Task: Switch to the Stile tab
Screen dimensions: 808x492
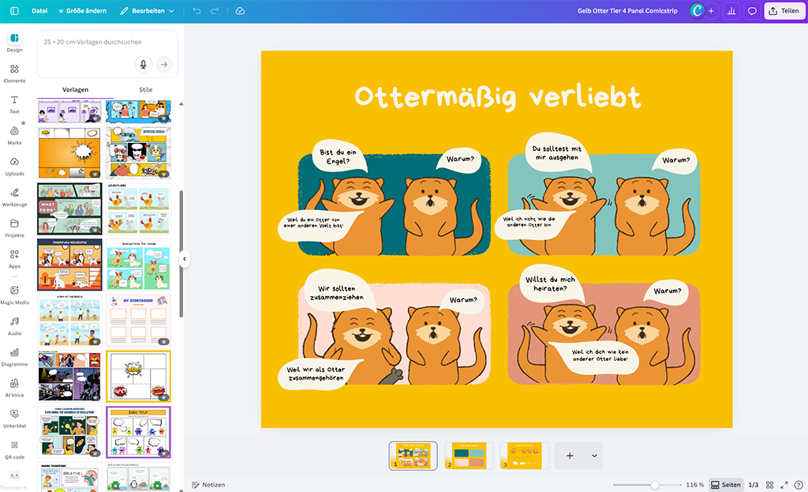Action: pyautogui.click(x=145, y=90)
